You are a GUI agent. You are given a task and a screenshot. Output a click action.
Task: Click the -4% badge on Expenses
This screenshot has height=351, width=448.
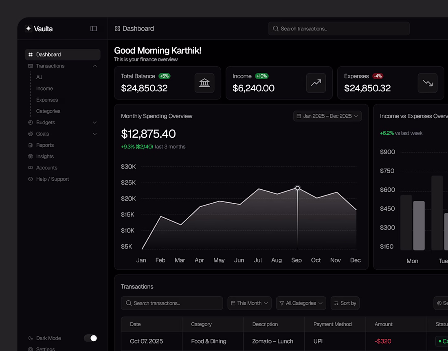[x=378, y=76]
